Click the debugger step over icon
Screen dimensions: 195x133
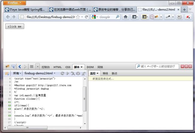tap(78, 73)
